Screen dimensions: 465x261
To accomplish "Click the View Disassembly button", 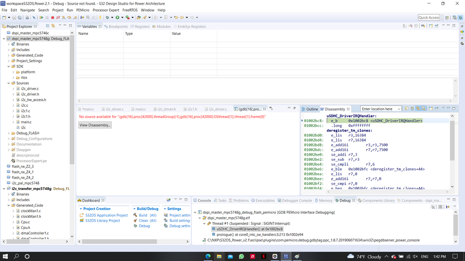I will click(95, 125).
